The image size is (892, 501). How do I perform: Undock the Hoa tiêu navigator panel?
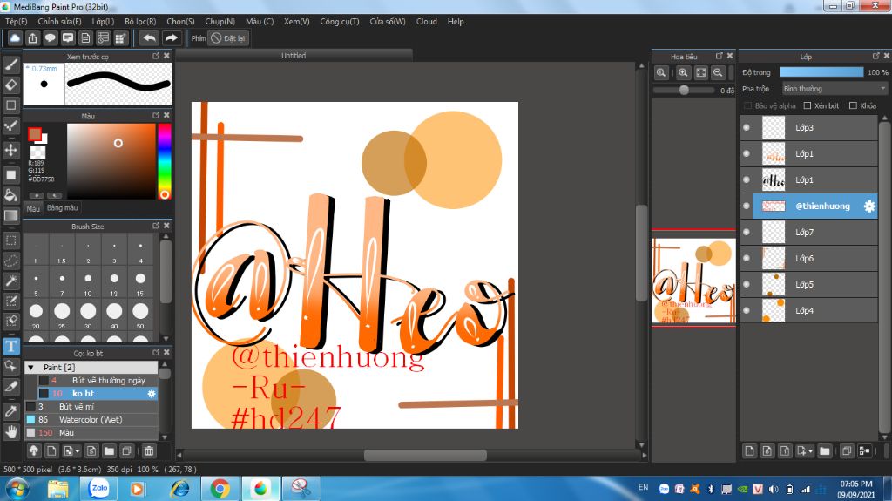click(x=719, y=56)
